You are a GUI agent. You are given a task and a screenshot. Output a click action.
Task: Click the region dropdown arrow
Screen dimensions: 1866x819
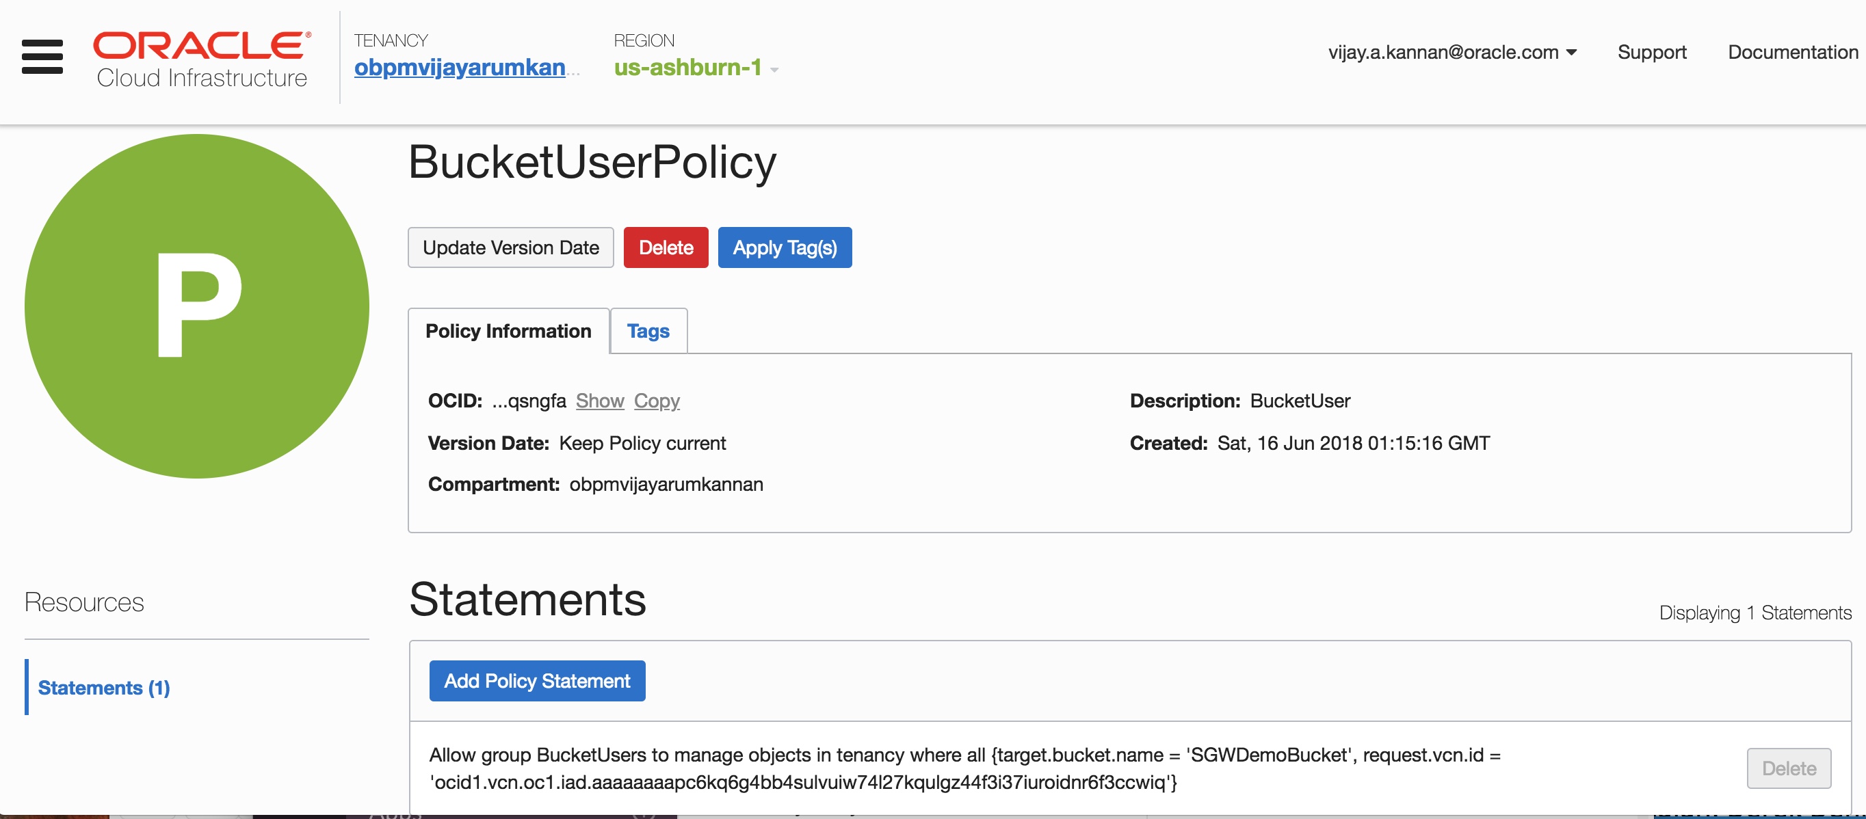click(x=774, y=70)
